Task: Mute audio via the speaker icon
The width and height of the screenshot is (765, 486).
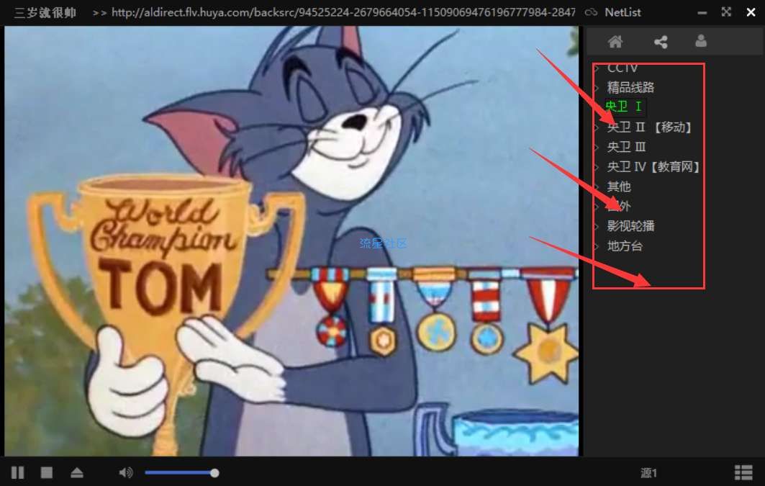Action: click(x=126, y=472)
